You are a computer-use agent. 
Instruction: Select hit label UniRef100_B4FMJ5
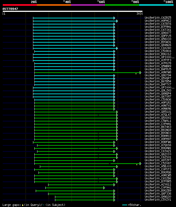158,69
